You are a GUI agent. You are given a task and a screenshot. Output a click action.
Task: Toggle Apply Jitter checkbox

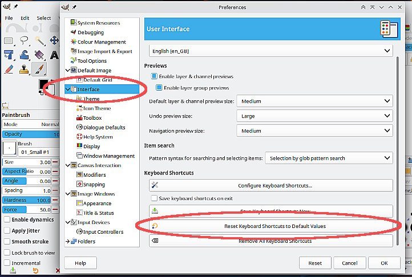(x=7, y=230)
